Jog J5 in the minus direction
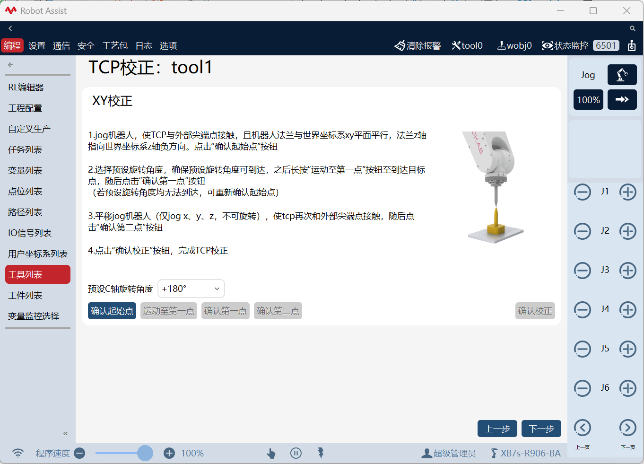The height and width of the screenshot is (464, 644). point(583,349)
